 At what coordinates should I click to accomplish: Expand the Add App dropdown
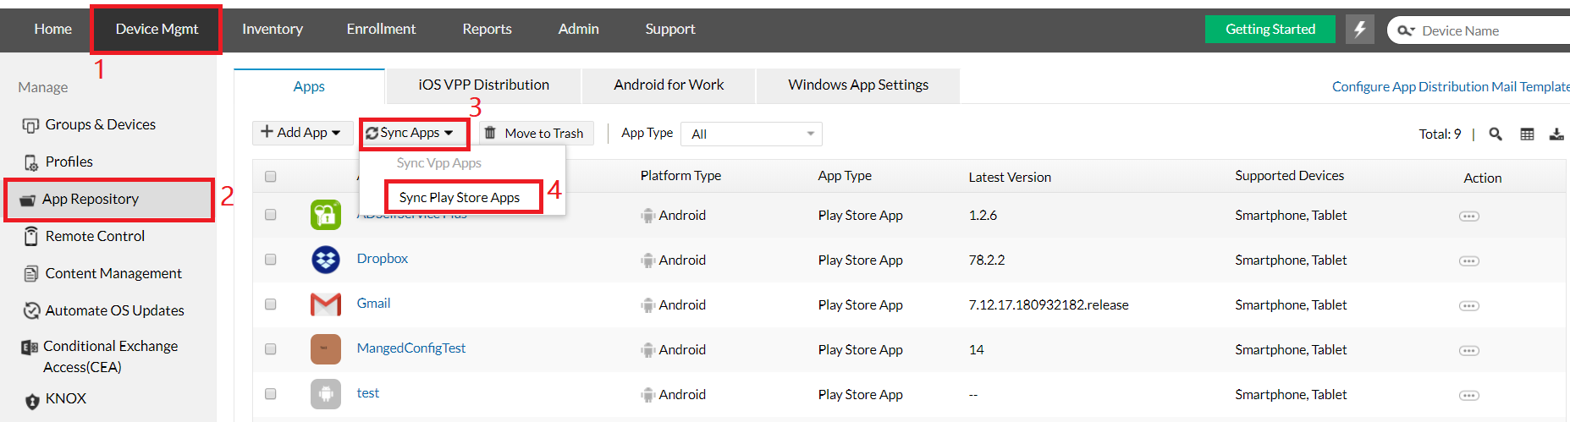(302, 133)
